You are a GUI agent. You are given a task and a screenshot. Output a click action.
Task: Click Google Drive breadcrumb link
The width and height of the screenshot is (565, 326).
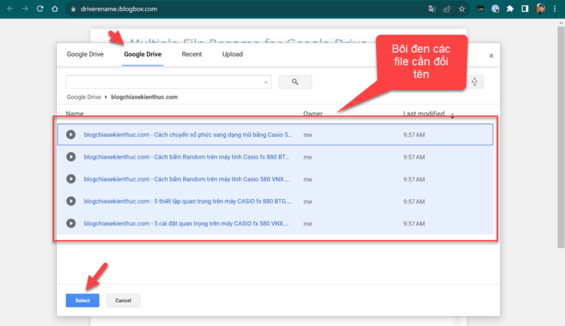coord(84,97)
